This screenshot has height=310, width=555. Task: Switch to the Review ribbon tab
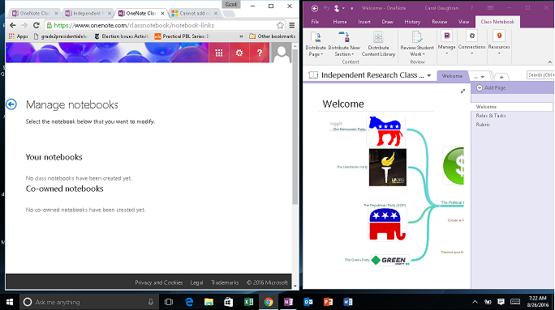coord(440,22)
